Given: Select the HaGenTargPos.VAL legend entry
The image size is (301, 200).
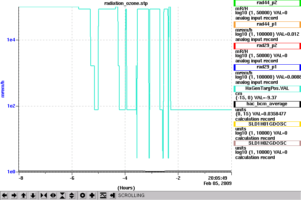Looking at the screenshot, I should pos(267,89).
